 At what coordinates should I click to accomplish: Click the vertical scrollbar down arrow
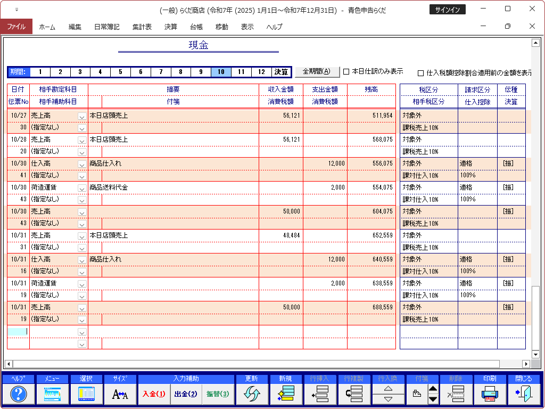[x=535, y=354]
